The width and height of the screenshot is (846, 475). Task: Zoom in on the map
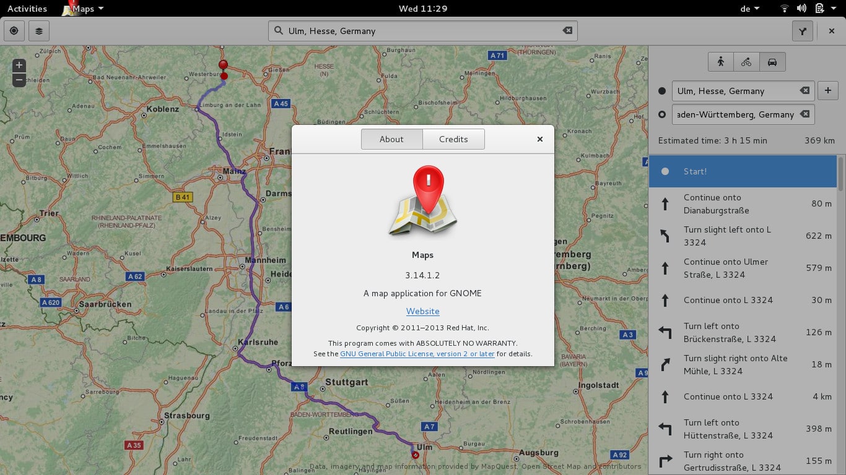[19, 65]
